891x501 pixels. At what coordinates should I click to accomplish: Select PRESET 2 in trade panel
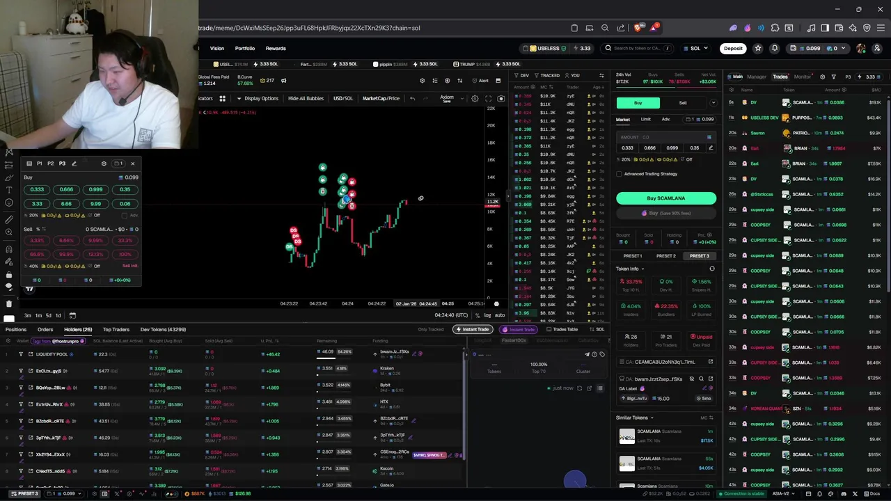666,256
